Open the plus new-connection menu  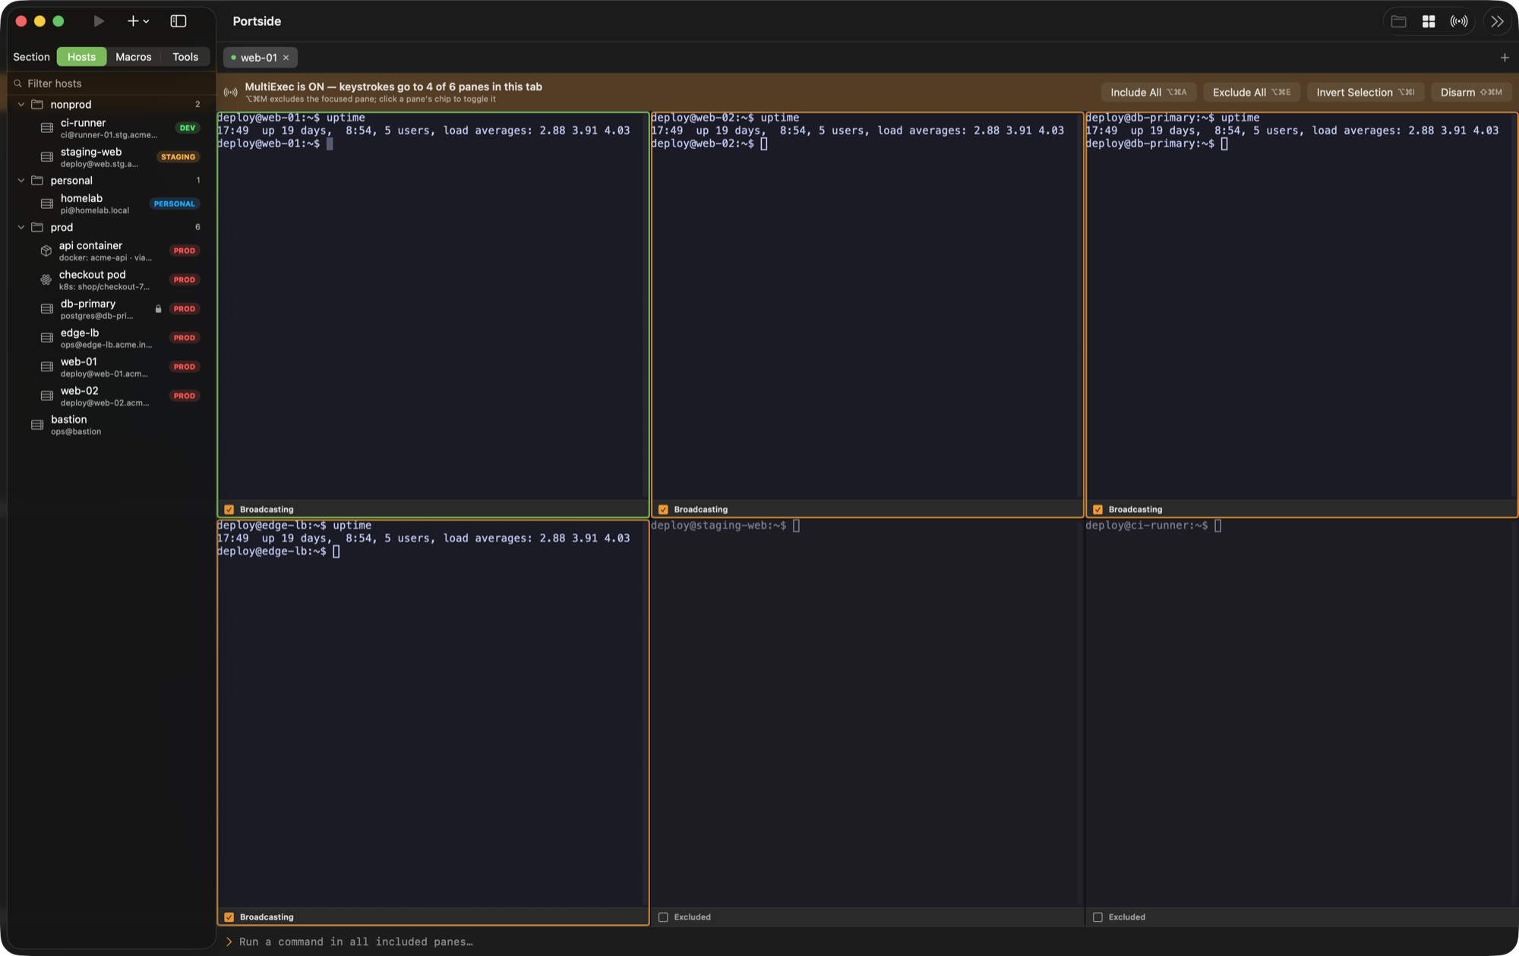[x=137, y=21]
